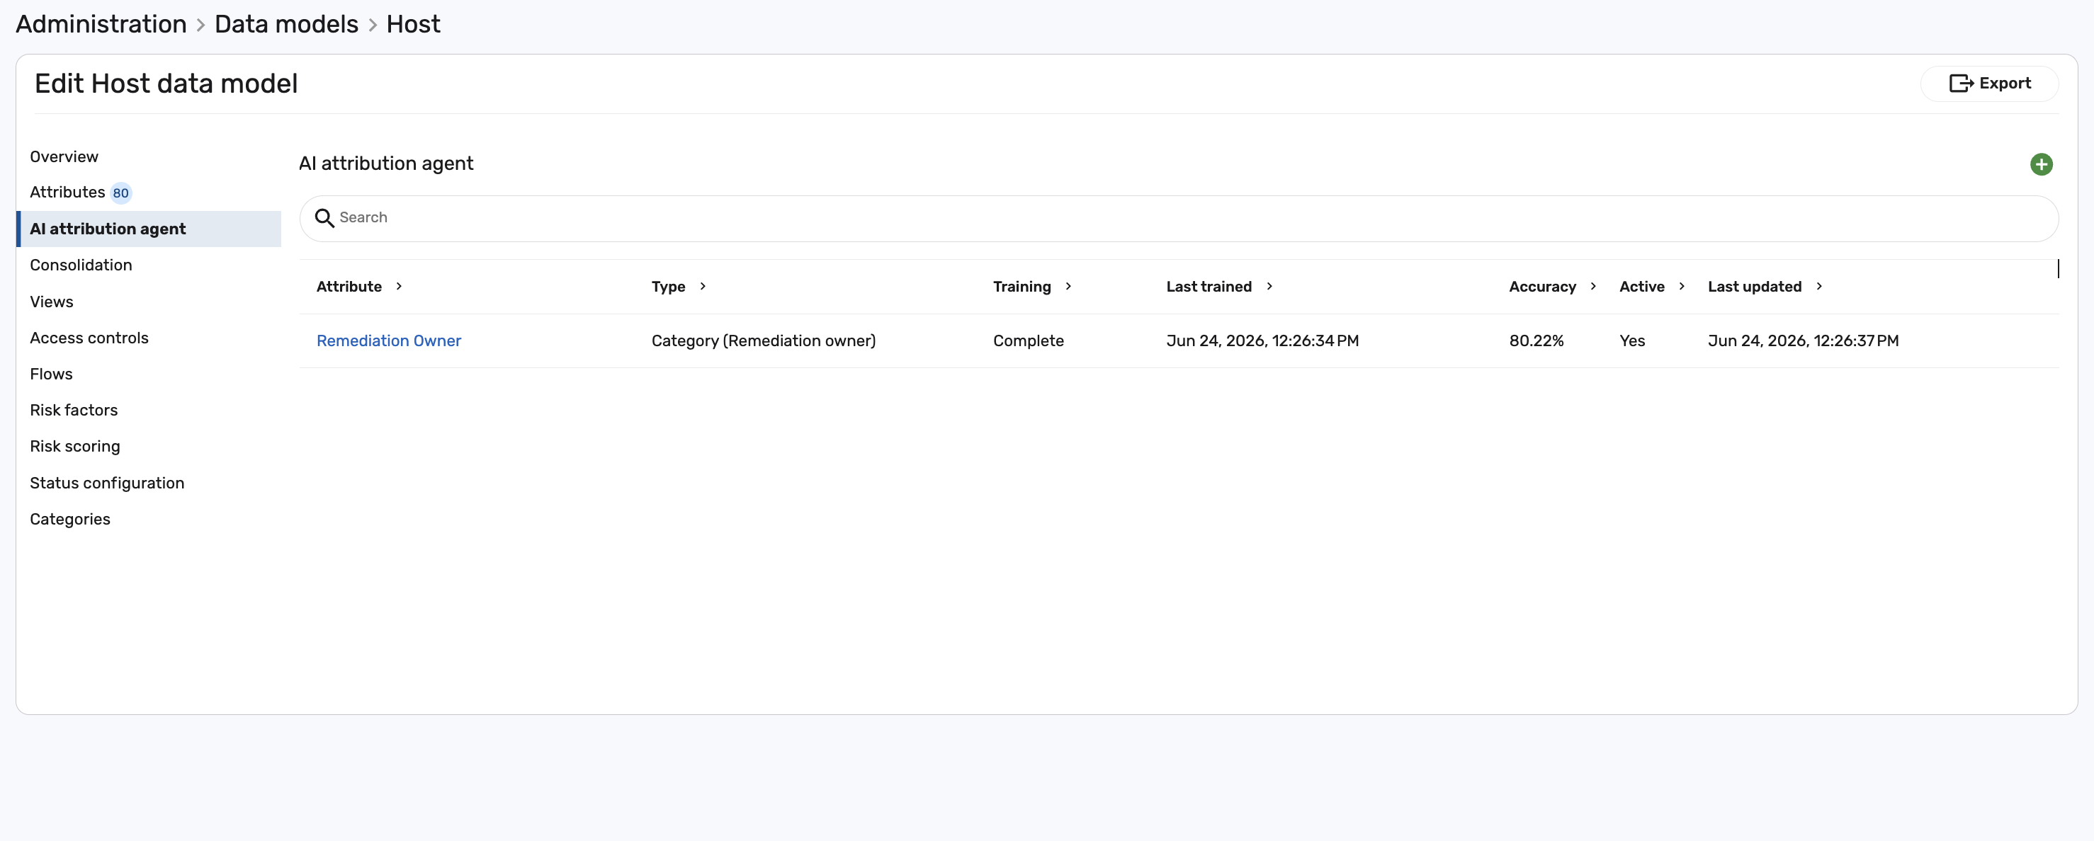This screenshot has height=841, width=2094.
Task: Open the Access controls section
Action: pos(89,337)
